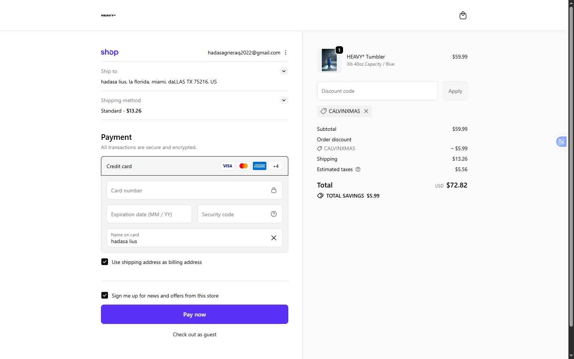This screenshot has width=574, height=359.
Task: Focus the Card number field
Action: point(194,190)
